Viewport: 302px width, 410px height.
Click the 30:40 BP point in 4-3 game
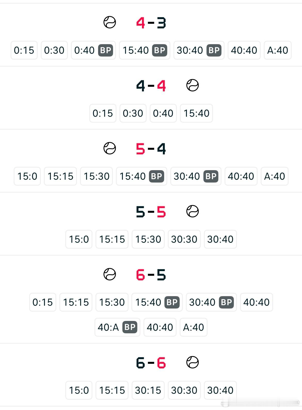pos(199,50)
